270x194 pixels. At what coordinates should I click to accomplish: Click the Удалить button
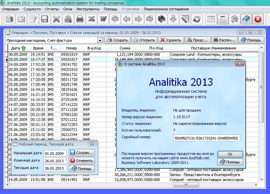pos(171,40)
